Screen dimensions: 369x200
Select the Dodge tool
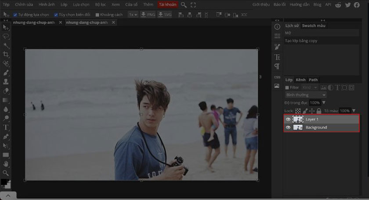click(6, 118)
